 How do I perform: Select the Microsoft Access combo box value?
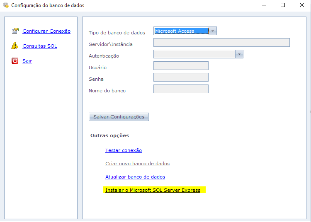pos(181,31)
